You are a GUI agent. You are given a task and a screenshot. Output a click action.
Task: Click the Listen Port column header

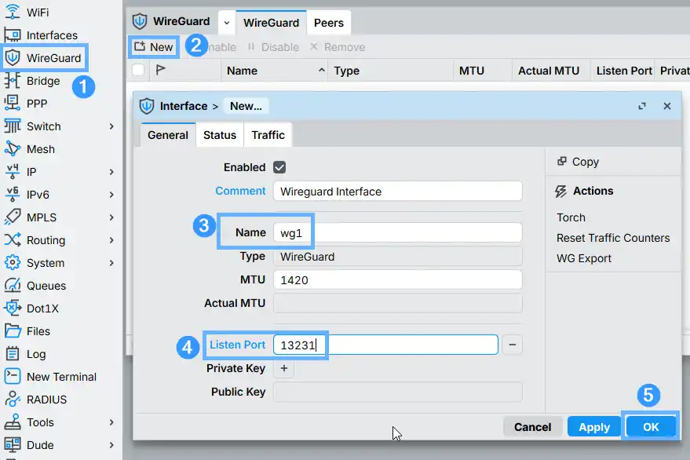point(623,71)
